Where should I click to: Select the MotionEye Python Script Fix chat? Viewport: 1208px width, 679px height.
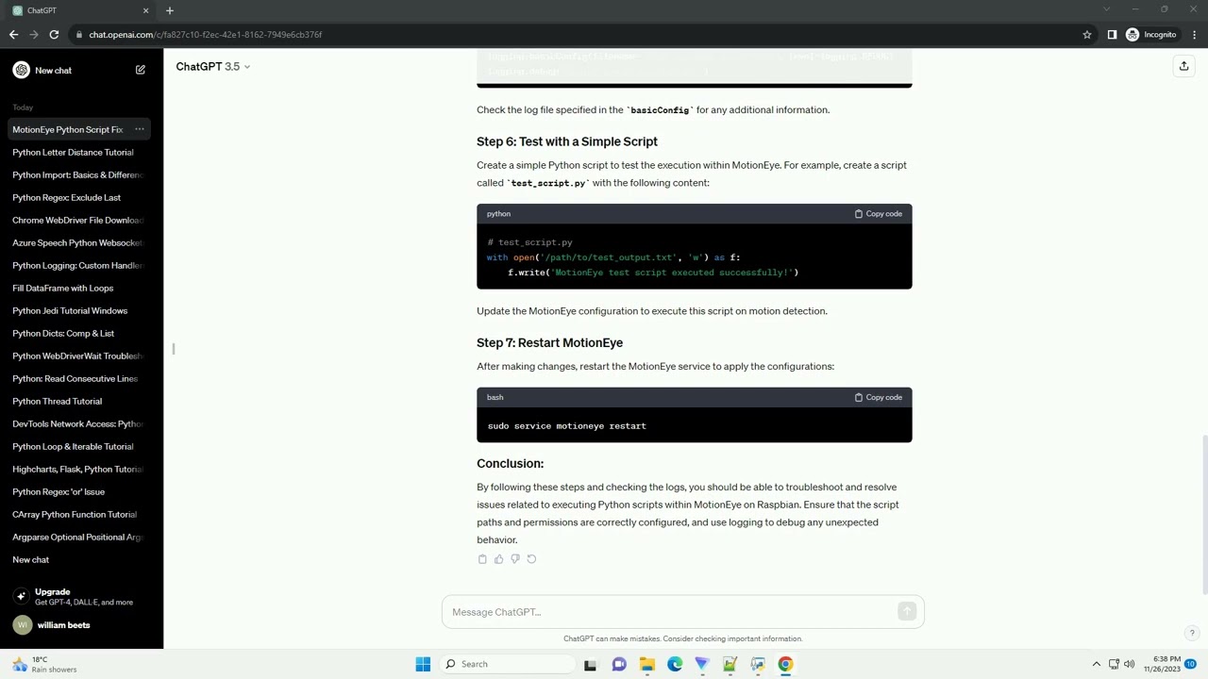coord(68,129)
